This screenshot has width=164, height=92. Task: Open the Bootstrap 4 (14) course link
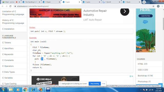click(145, 76)
